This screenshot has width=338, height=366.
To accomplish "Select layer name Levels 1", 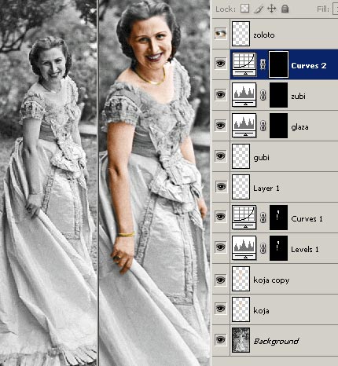I will (305, 250).
